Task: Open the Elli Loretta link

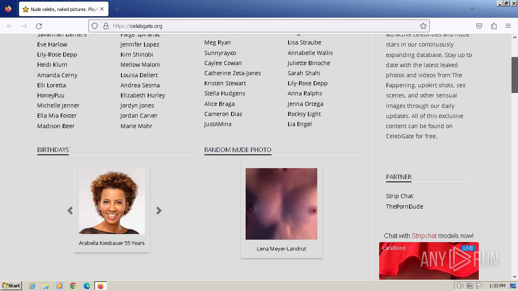Action: [51, 85]
